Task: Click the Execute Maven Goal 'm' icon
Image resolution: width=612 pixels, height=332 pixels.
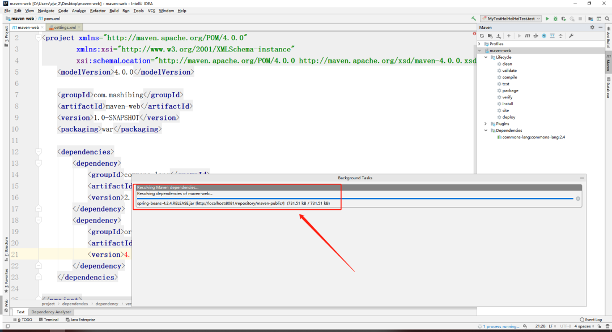Action: [528, 36]
